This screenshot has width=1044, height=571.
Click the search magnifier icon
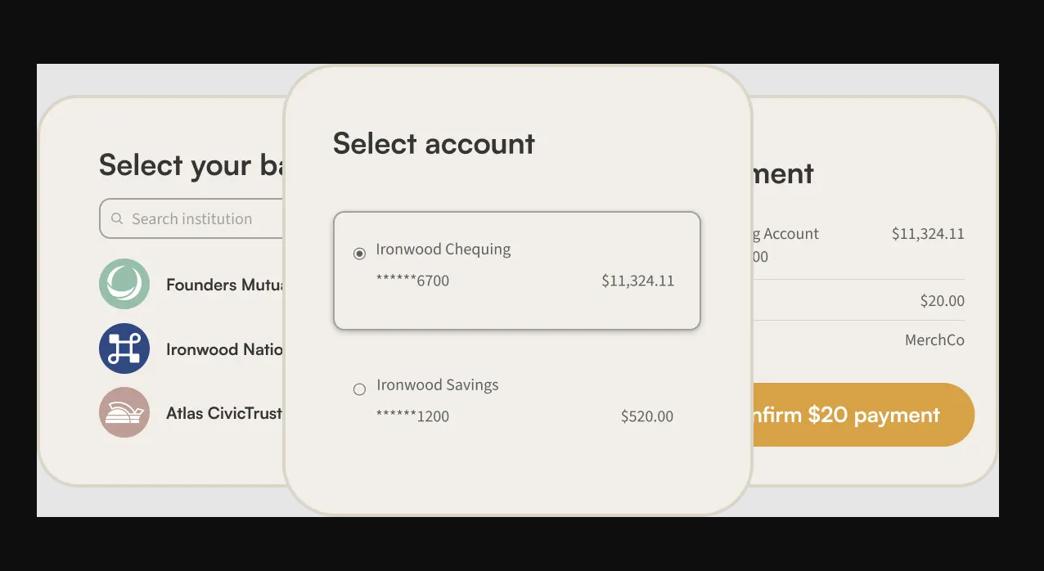[117, 219]
